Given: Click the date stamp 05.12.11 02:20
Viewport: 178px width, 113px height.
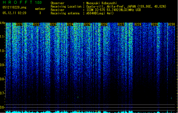Looking at the screenshot, I should point(14,13).
